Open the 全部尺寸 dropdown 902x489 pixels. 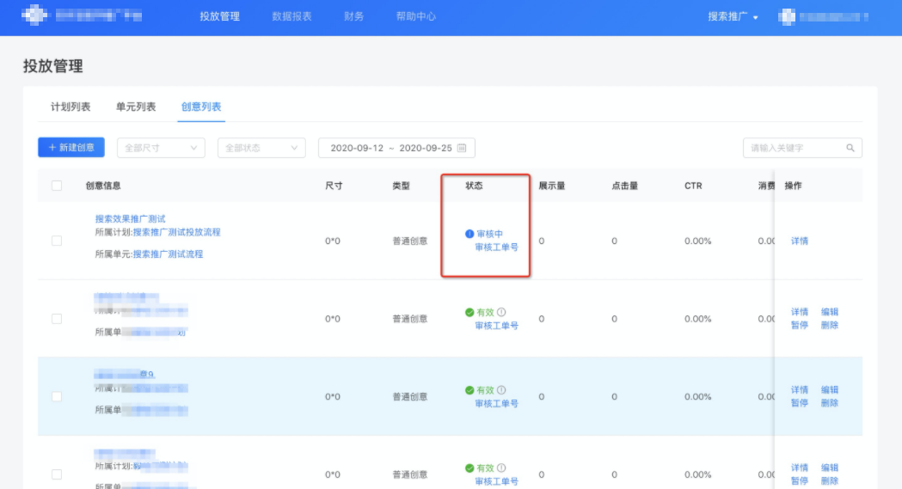[x=161, y=148]
